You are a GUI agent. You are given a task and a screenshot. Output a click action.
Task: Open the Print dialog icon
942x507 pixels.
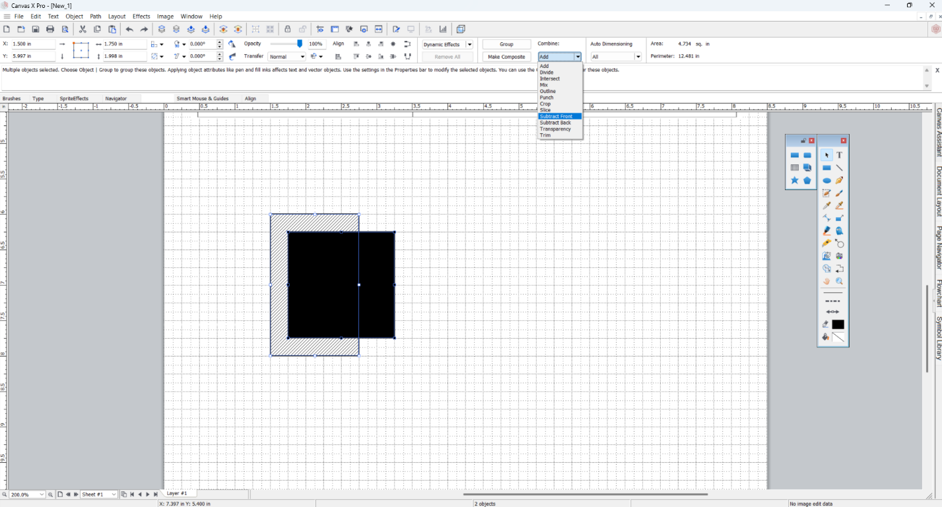click(50, 29)
